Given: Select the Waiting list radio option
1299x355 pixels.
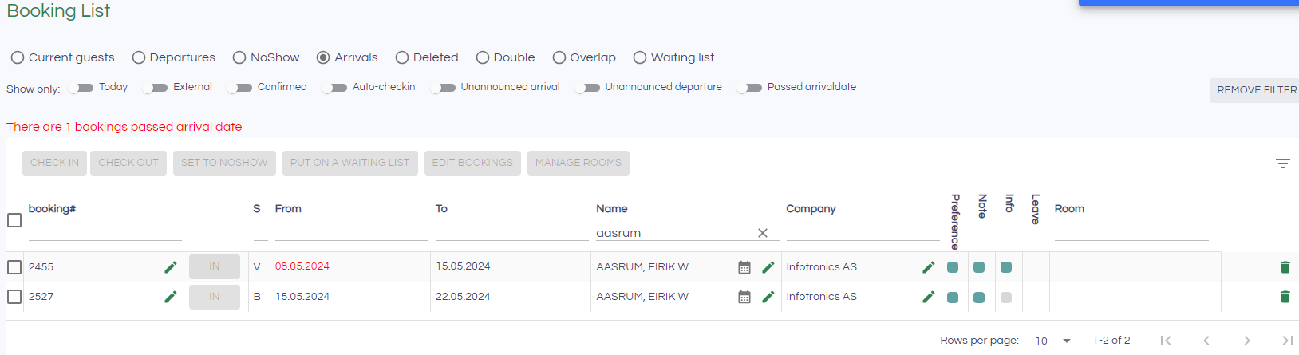Looking at the screenshot, I should 640,57.
